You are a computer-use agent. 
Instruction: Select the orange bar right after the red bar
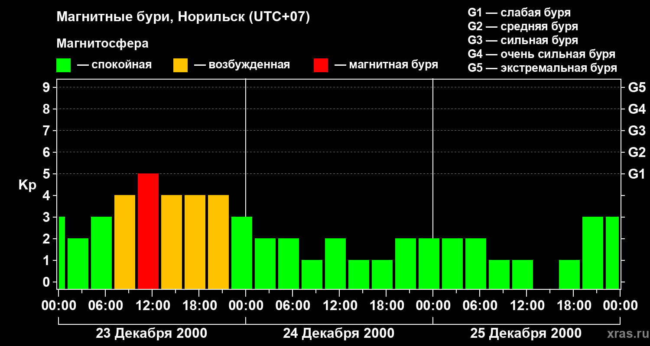172,242
